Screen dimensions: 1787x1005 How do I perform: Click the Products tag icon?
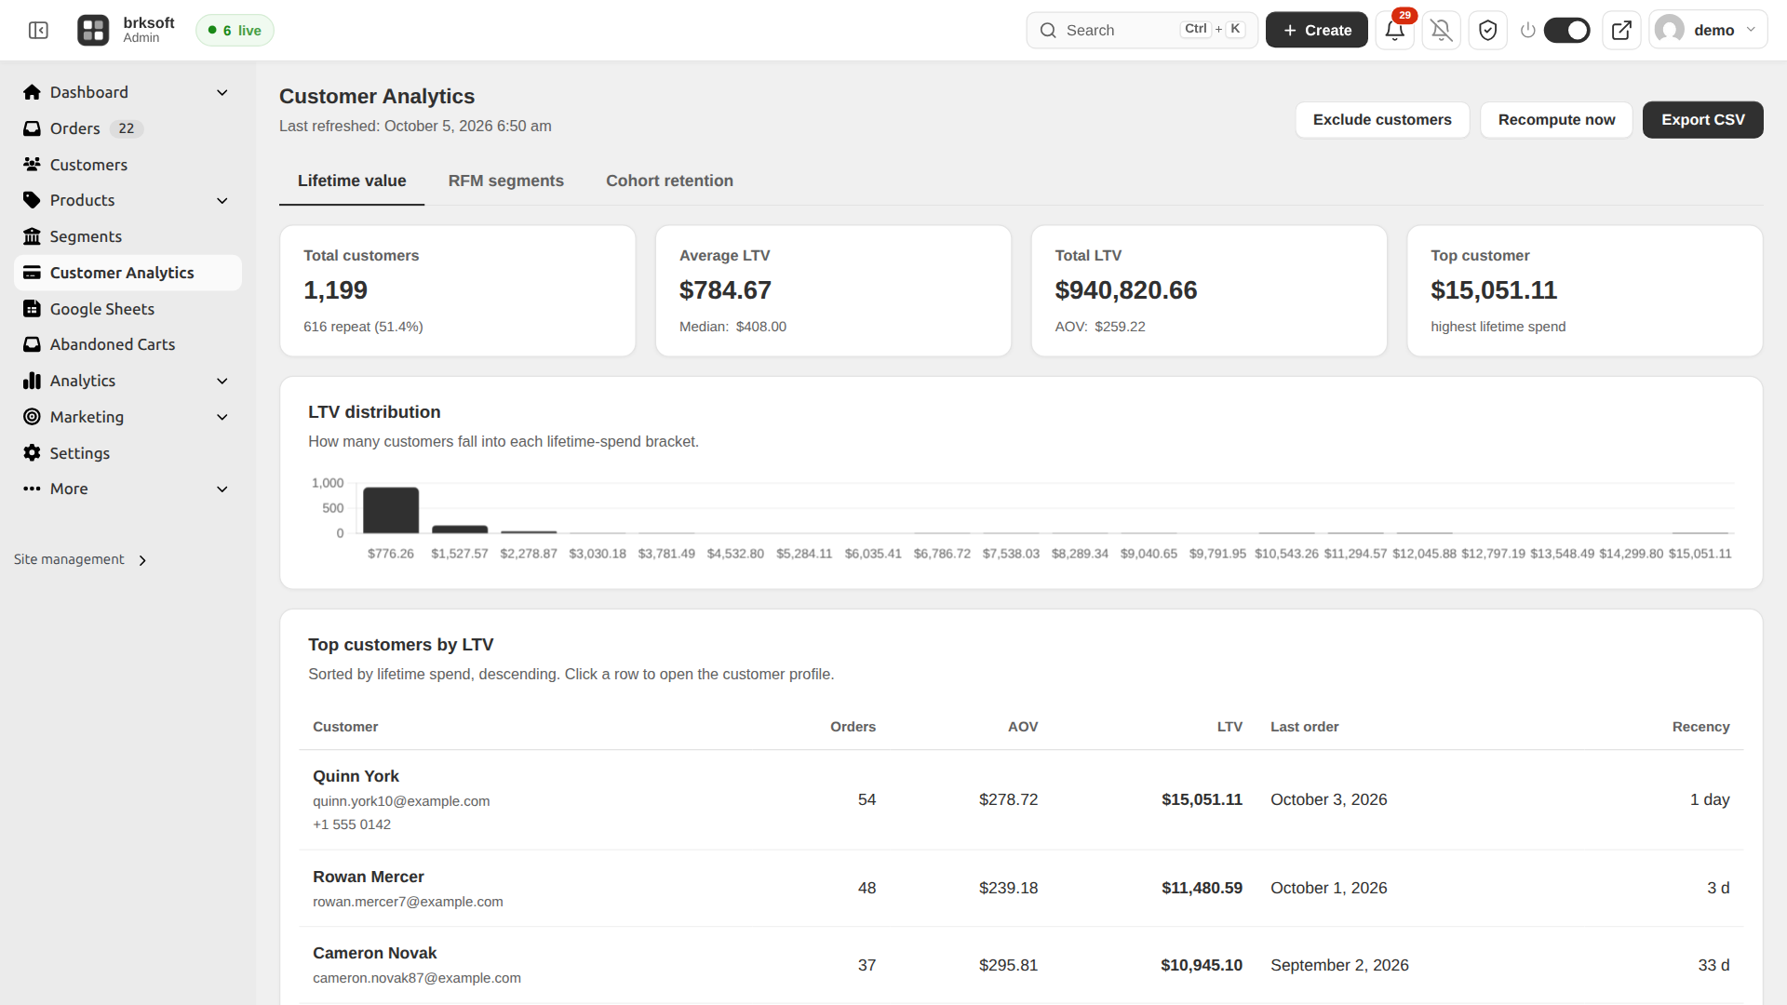(x=32, y=200)
